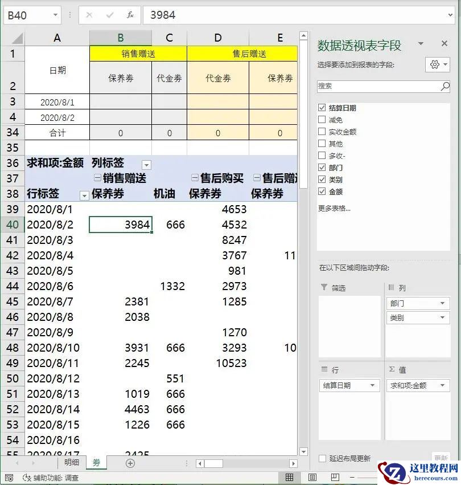Switch to the 明细 sheet tab
The height and width of the screenshot is (485, 461).
pyautogui.click(x=71, y=462)
